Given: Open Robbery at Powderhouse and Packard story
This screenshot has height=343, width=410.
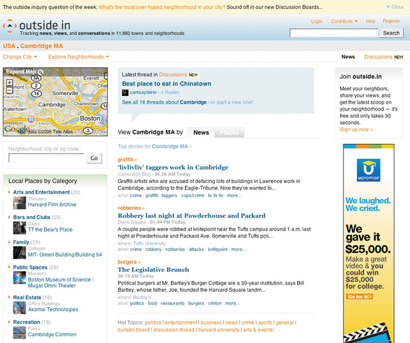Looking at the screenshot, I should [192, 216].
